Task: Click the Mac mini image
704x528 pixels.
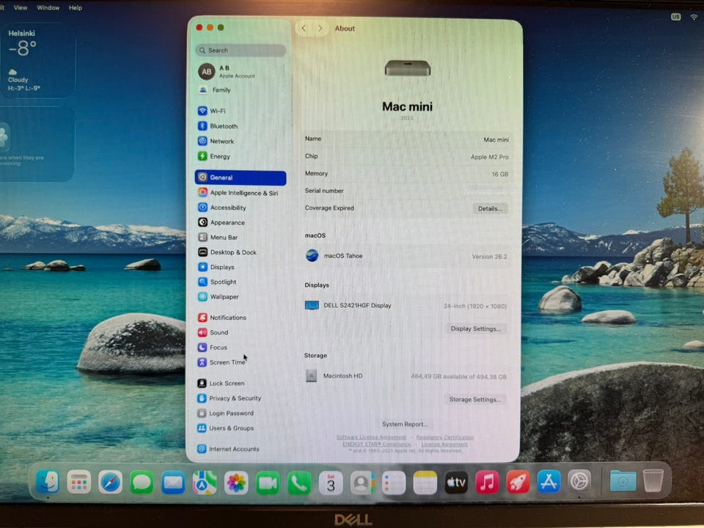Action: [x=408, y=68]
